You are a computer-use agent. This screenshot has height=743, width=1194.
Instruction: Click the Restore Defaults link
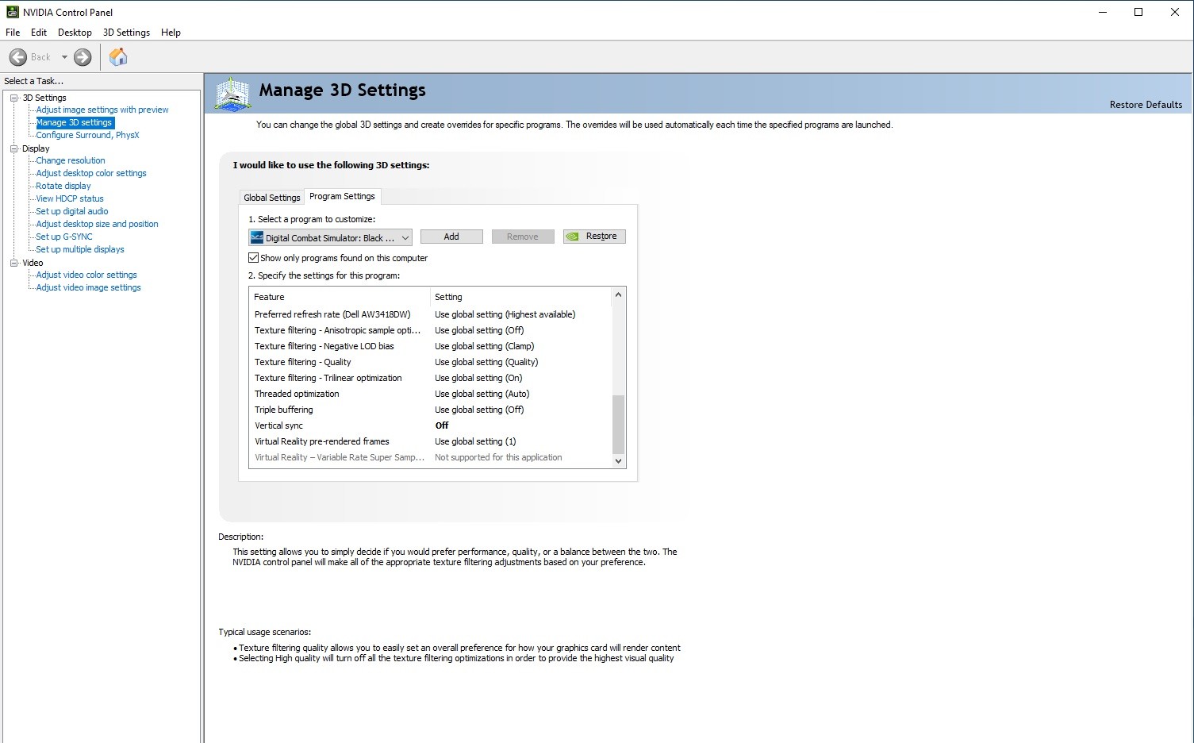1146,105
